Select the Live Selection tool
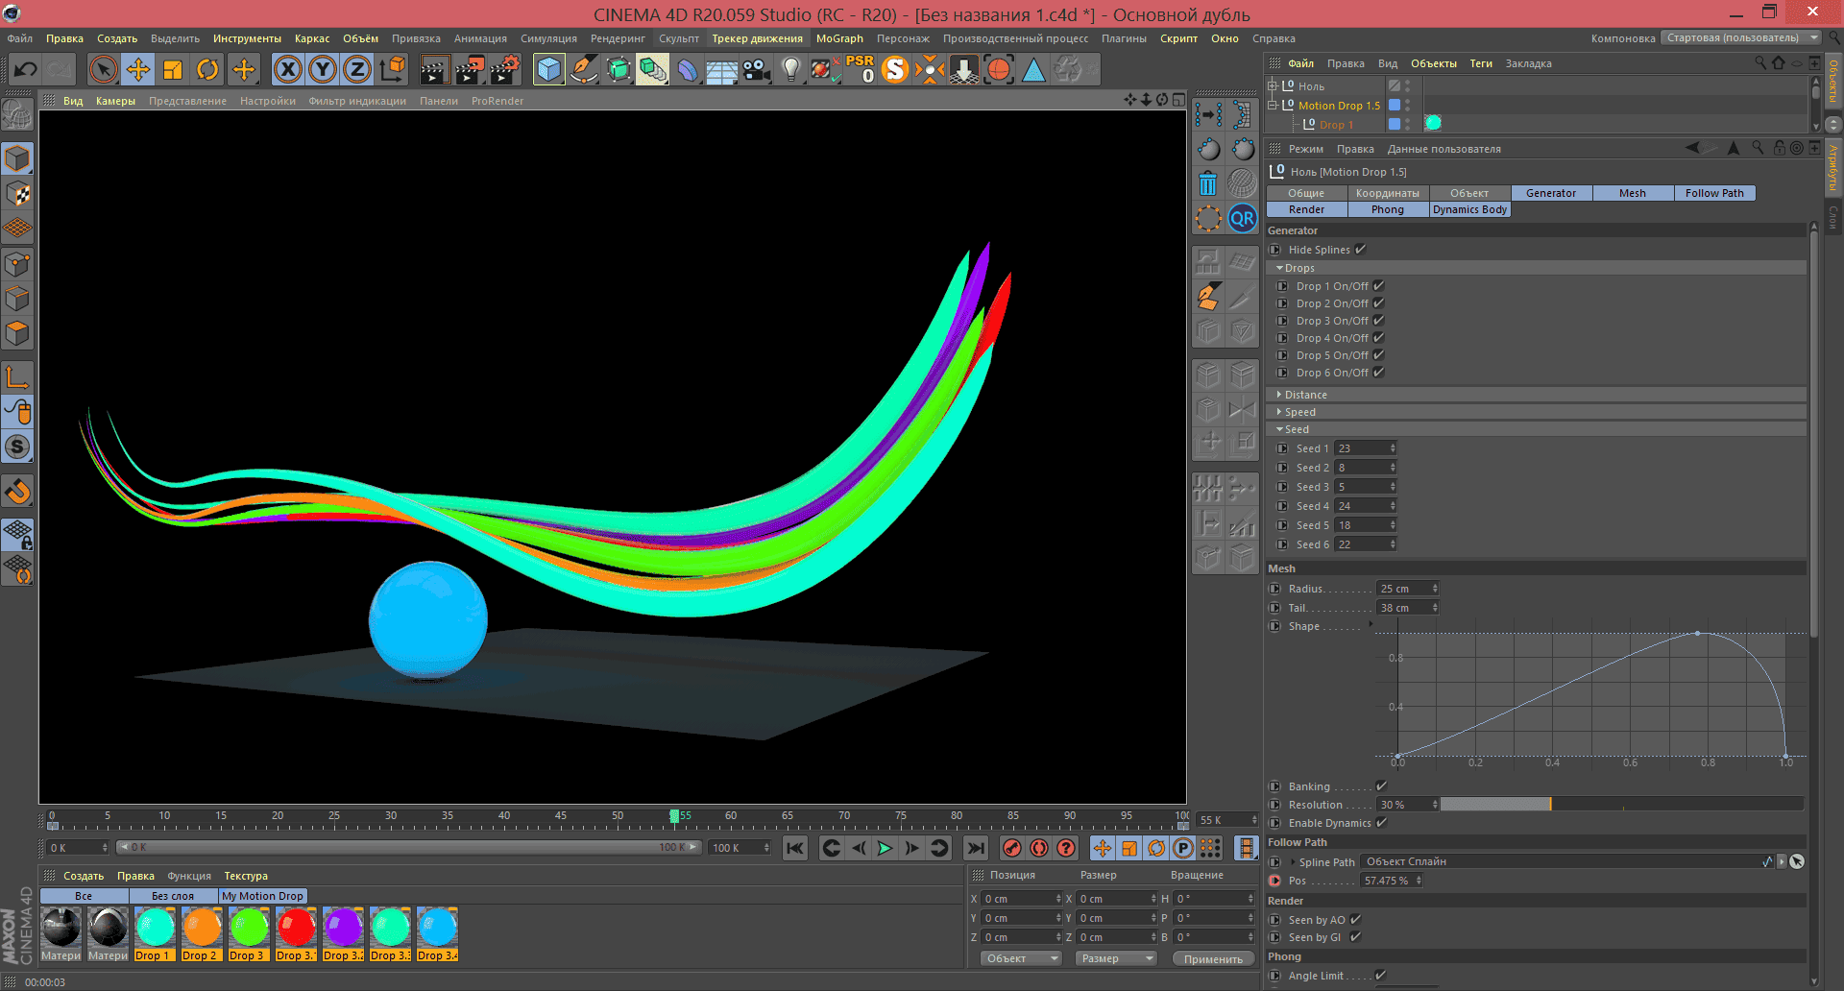Screen dimensions: 1844x991 [x=103, y=69]
